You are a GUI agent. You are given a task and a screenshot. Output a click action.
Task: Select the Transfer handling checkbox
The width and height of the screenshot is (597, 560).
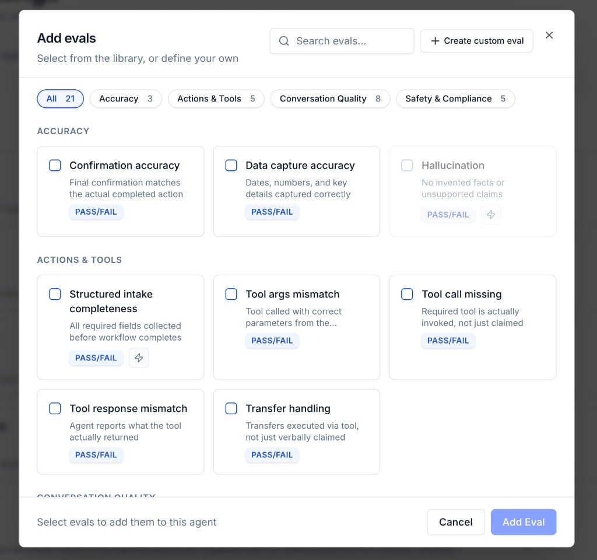(231, 408)
